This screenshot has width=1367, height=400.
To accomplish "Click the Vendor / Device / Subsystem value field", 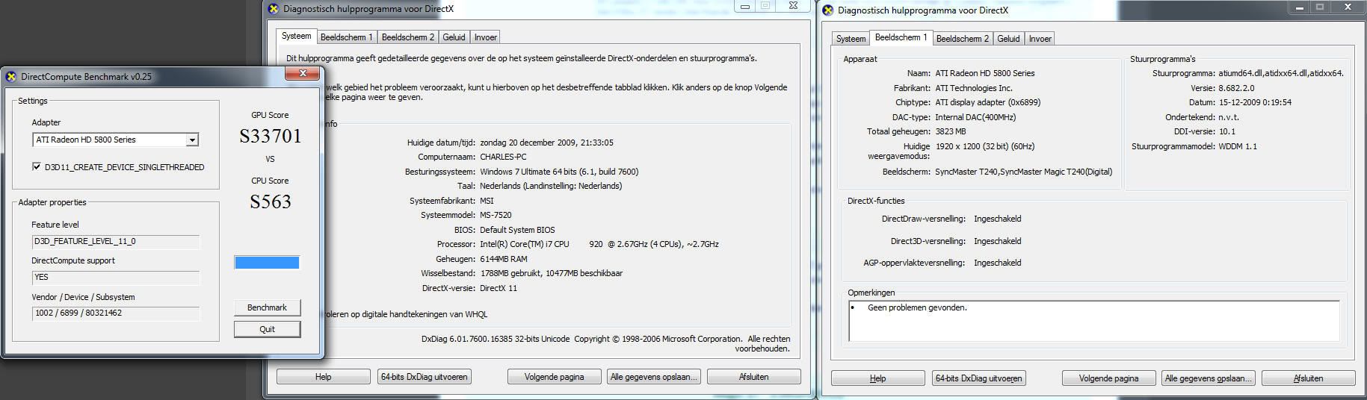I will (116, 313).
